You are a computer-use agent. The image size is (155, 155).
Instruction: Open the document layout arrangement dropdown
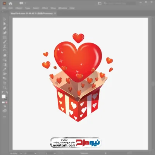pos(22,3)
